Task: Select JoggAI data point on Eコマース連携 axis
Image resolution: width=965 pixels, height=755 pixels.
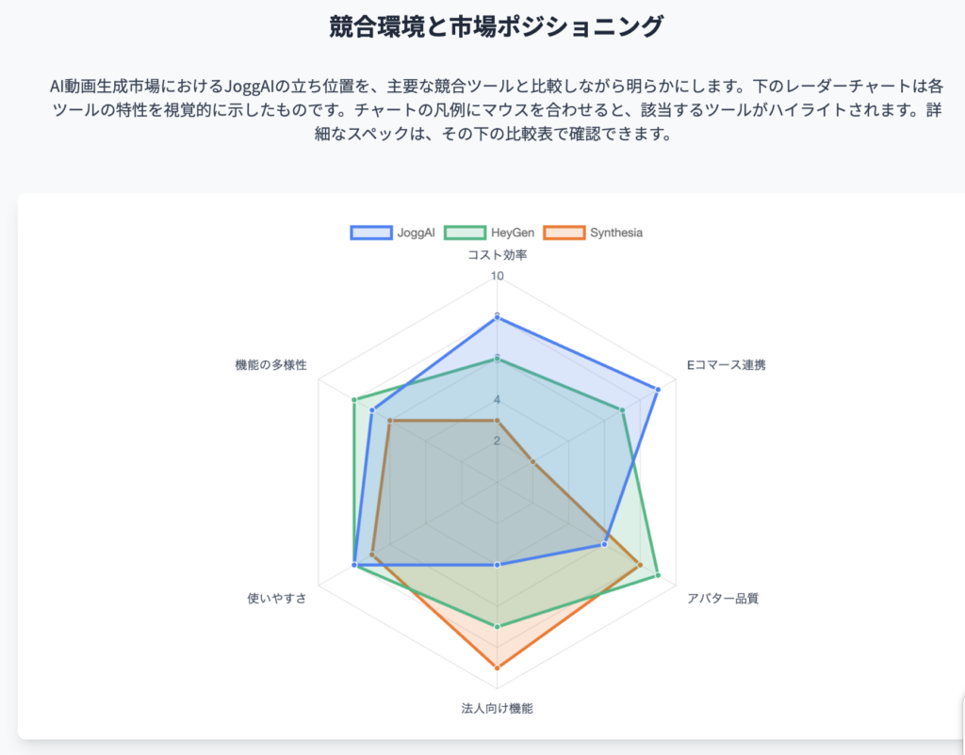Action: [x=658, y=390]
